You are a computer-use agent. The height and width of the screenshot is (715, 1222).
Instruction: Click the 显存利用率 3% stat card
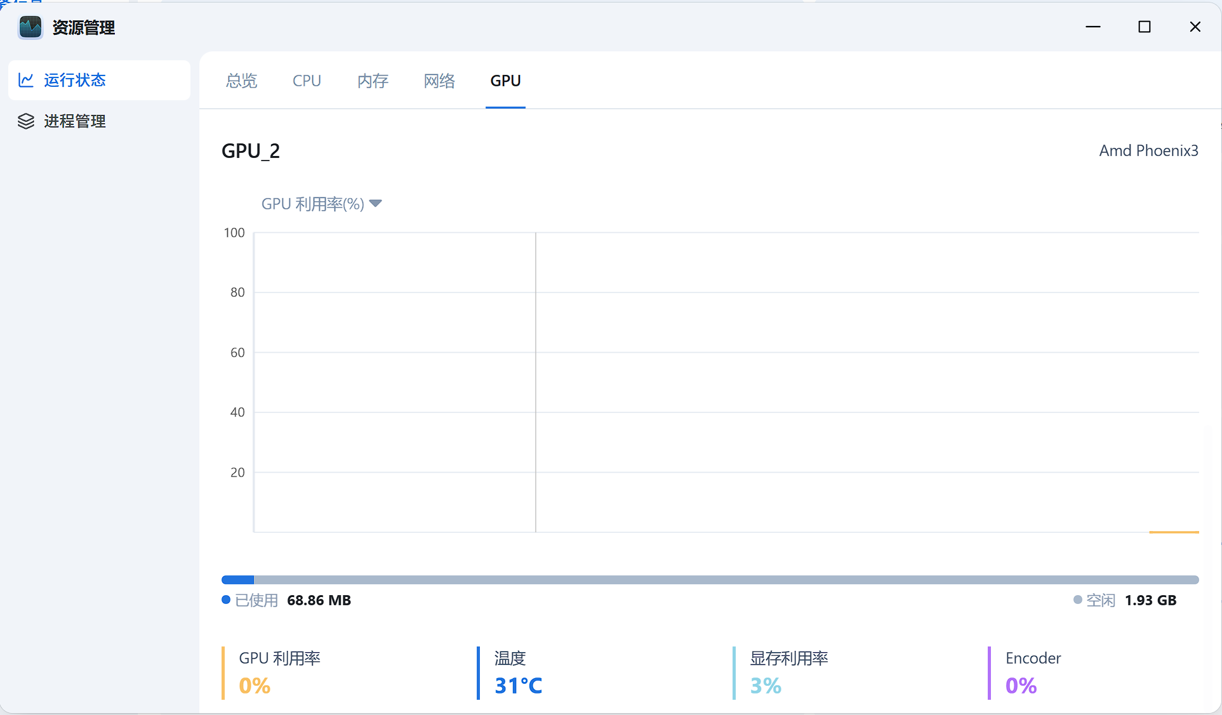(x=788, y=672)
